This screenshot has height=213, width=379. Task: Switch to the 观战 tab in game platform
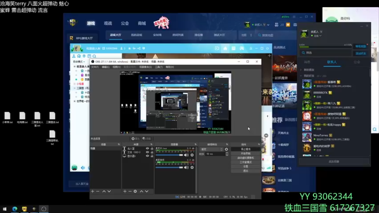(x=108, y=23)
